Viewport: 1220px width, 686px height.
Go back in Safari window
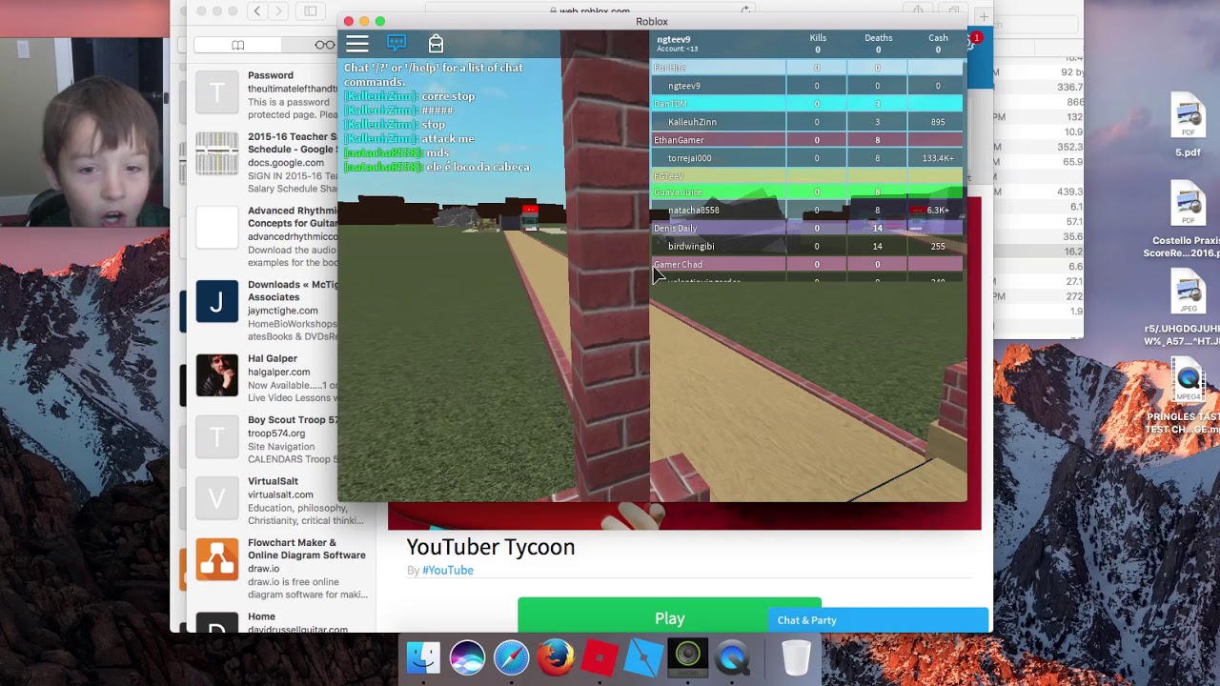click(x=257, y=11)
